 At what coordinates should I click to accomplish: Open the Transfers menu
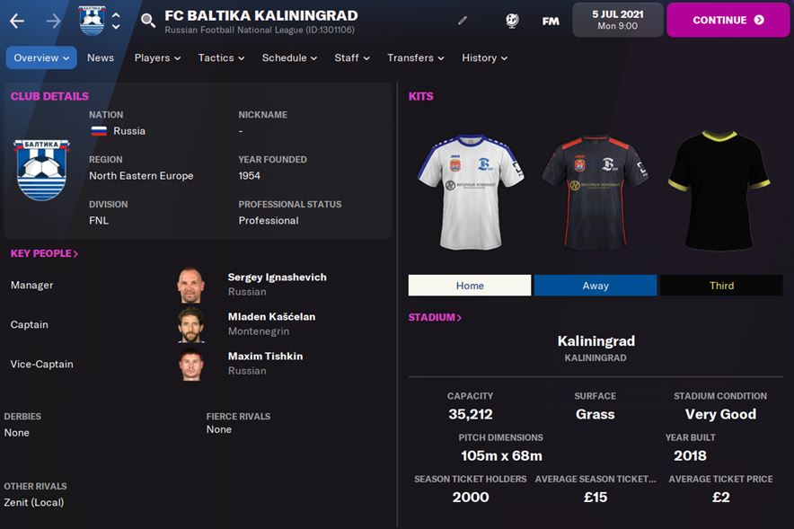click(416, 57)
